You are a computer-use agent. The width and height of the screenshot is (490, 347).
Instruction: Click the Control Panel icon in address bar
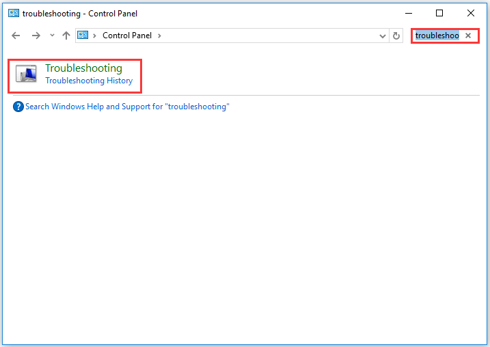coord(83,35)
